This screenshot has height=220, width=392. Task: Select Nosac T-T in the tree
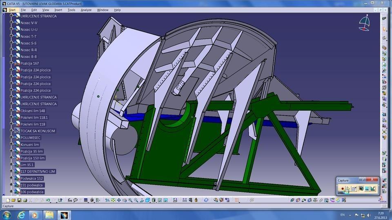(29, 36)
